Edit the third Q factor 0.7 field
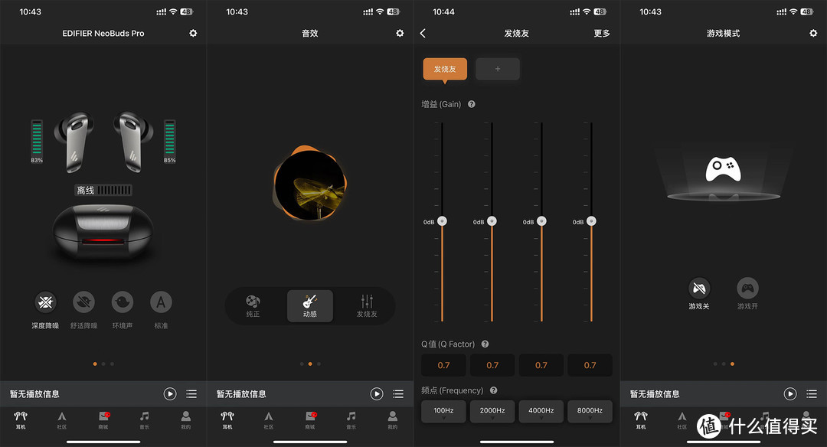827x447 pixels. pos(541,365)
